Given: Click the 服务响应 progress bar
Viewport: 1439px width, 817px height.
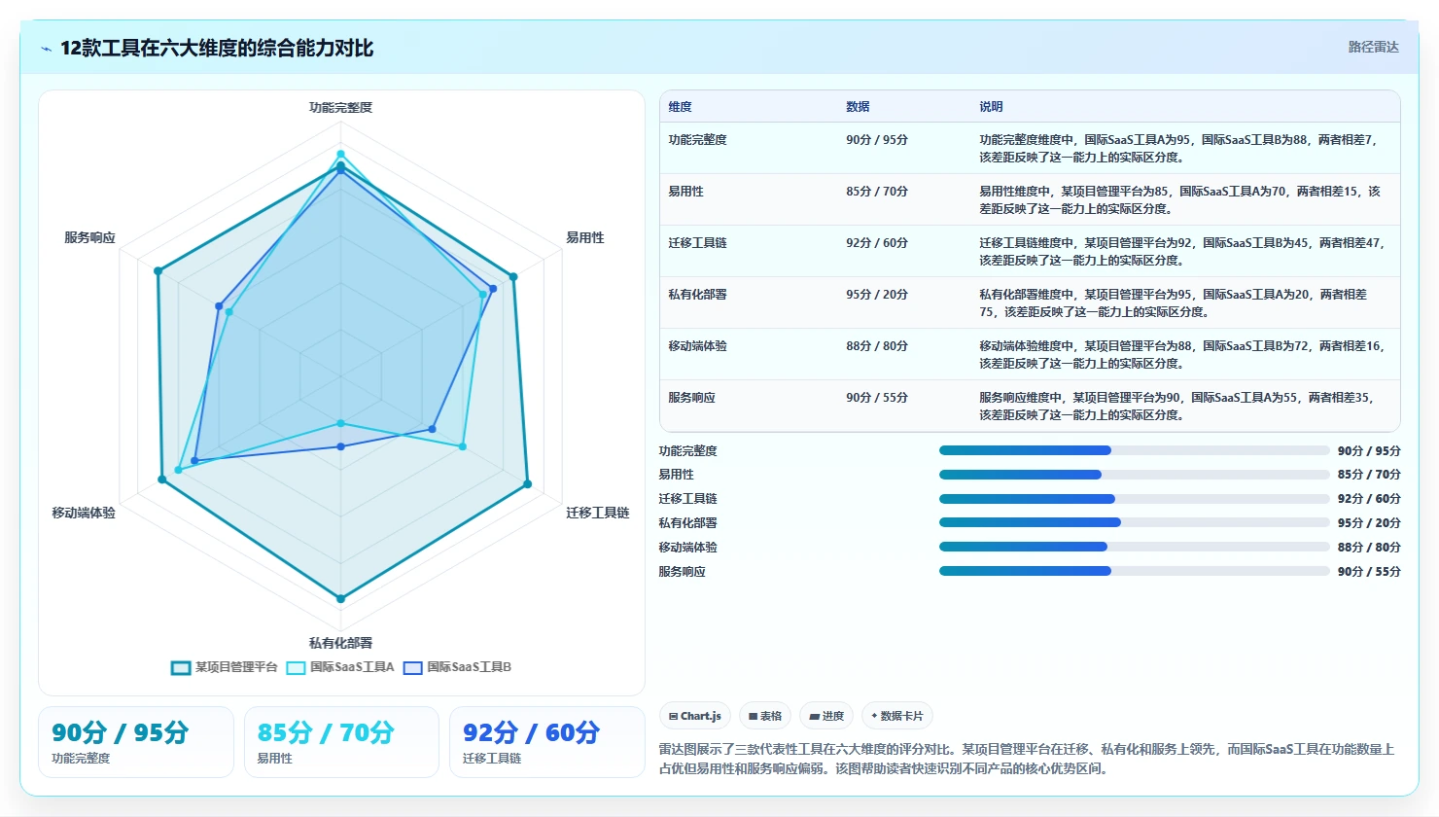Looking at the screenshot, I should 1134,572.
